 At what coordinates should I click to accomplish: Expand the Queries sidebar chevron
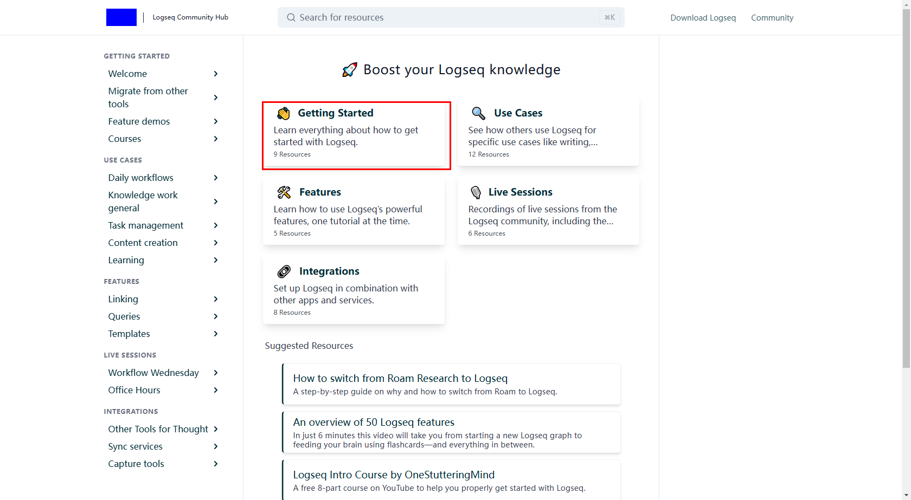(216, 316)
